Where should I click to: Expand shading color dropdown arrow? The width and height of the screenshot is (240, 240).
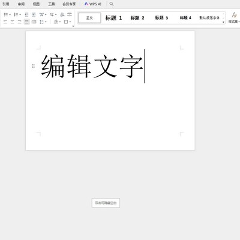pyautogui.click(x=60, y=22)
